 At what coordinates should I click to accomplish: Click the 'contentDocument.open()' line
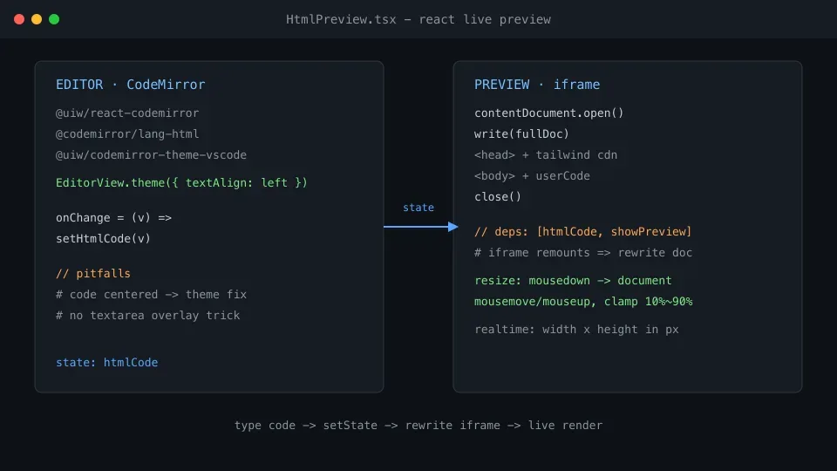coord(548,113)
